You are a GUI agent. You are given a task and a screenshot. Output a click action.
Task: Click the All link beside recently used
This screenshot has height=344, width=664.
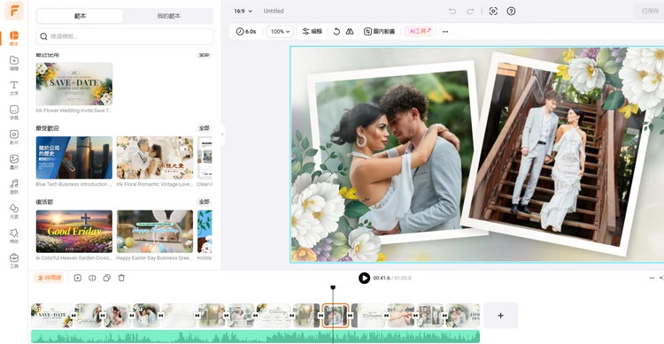click(x=205, y=55)
